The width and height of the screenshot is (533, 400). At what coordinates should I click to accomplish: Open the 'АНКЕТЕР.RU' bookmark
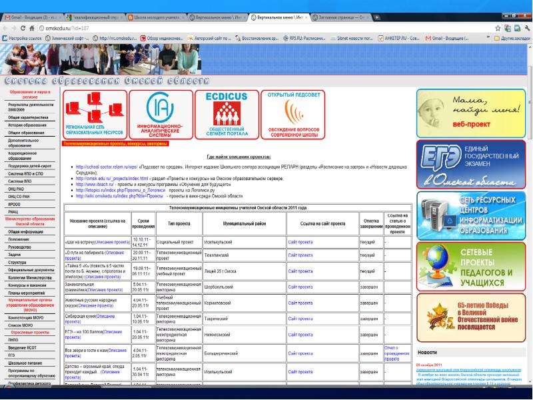pyautogui.click(x=399, y=39)
